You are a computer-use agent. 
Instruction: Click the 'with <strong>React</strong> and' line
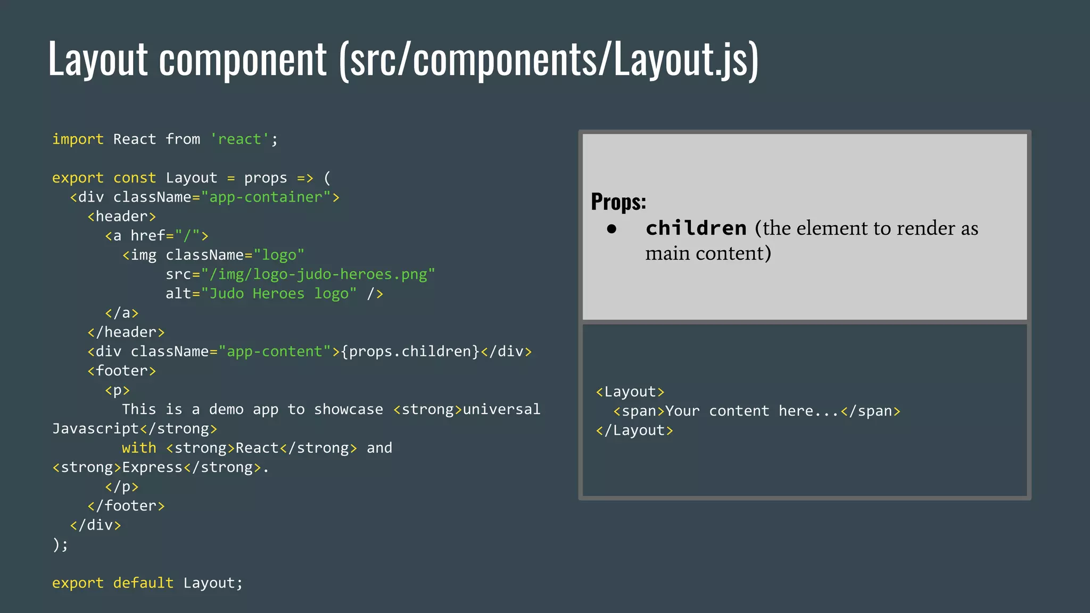click(257, 448)
